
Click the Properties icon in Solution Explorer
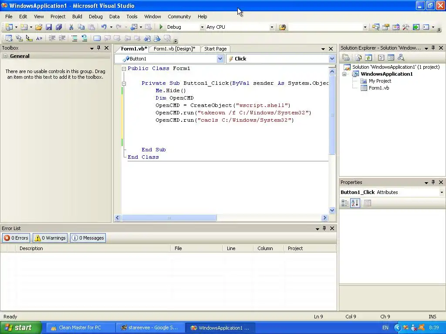(x=346, y=58)
